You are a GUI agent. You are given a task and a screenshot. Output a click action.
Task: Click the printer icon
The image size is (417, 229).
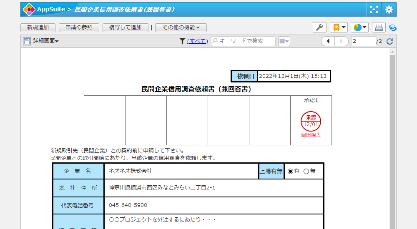pyautogui.click(x=379, y=27)
